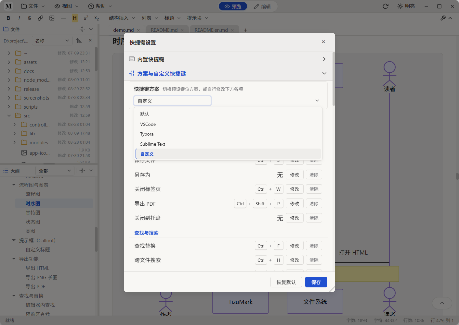Expand the assets folder
Screen dimensions: 459x325
point(9,62)
